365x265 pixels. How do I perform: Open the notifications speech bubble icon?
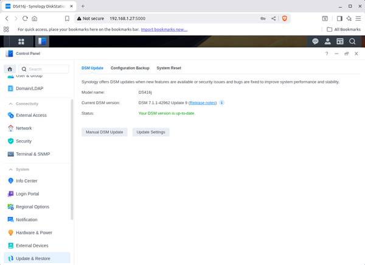tap(315, 41)
